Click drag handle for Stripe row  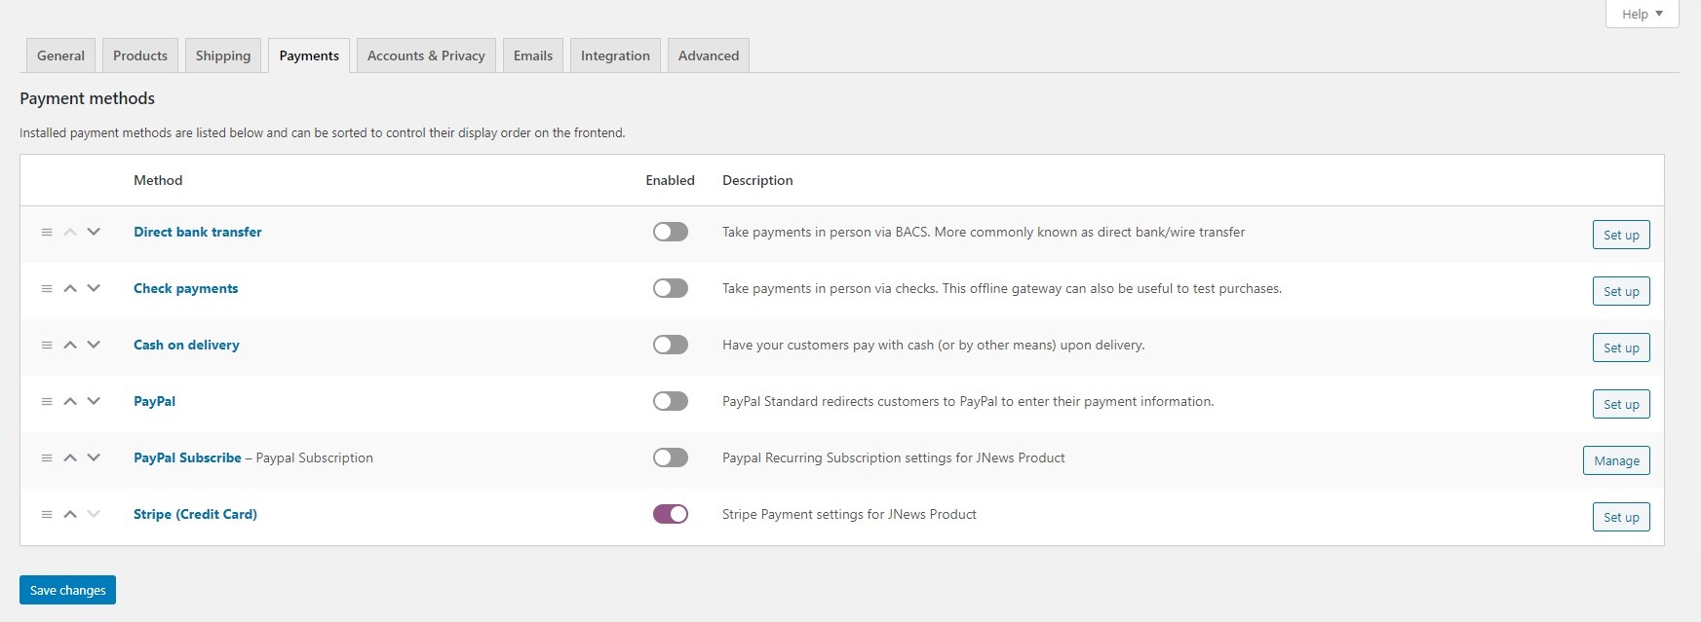coord(47,515)
